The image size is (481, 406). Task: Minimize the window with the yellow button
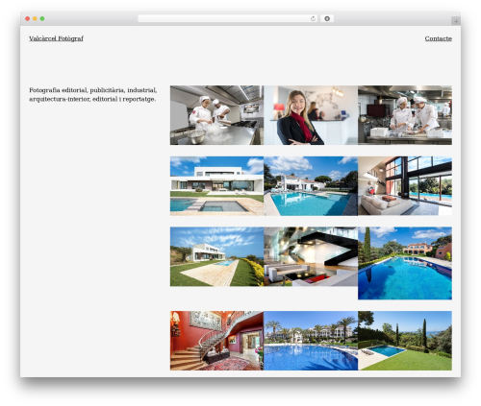[x=35, y=19]
